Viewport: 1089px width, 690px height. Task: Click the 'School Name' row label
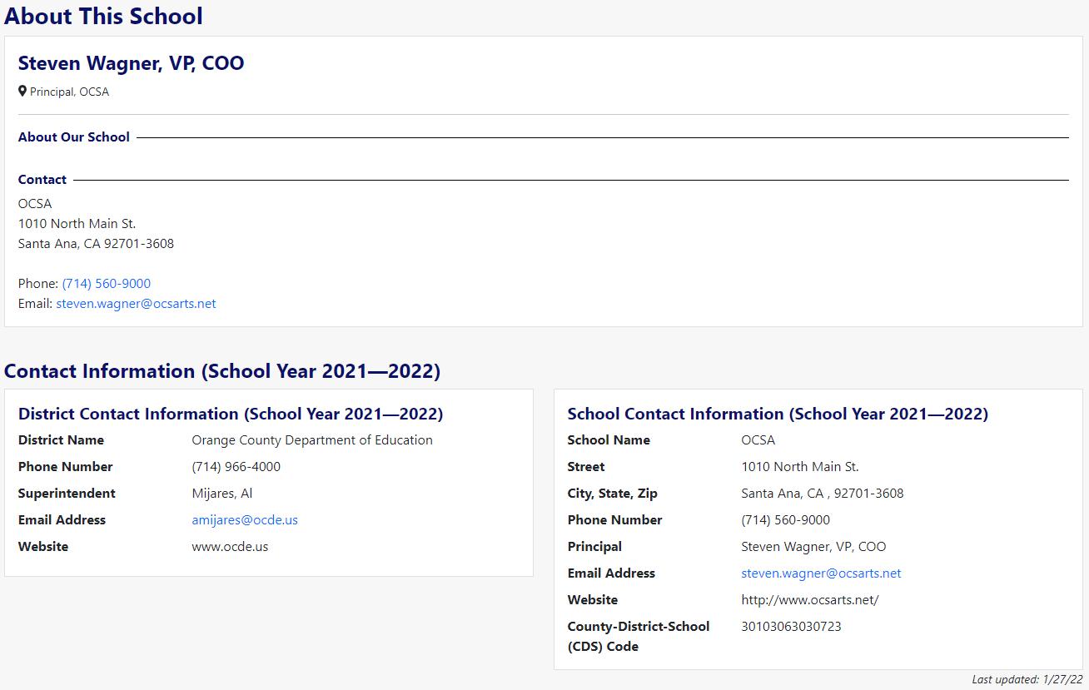point(609,440)
